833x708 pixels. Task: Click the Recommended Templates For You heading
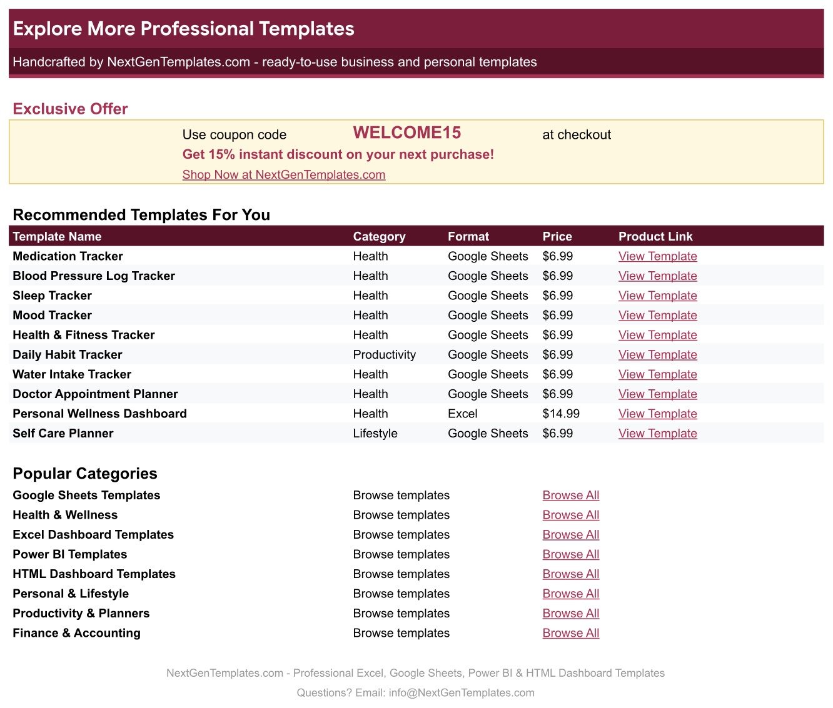[141, 214]
